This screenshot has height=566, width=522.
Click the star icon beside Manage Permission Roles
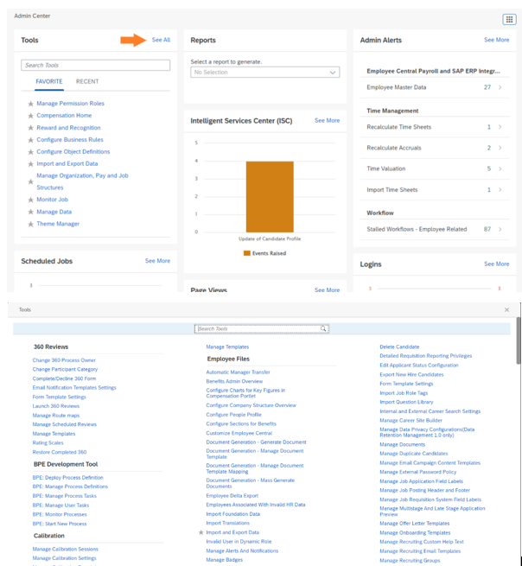click(x=31, y=104)
